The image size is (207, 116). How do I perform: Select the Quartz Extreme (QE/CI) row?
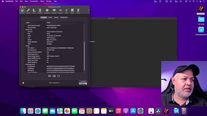point(54,52)
